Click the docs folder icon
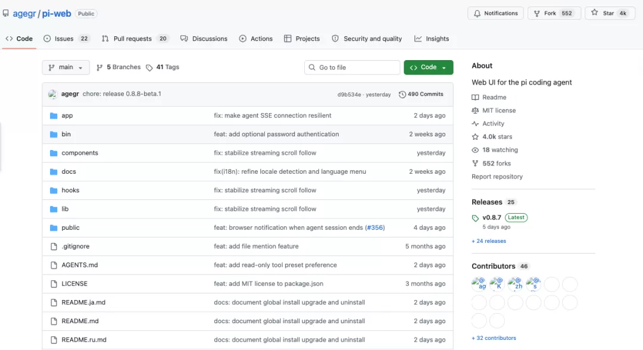Image resolution: width=643 pixels, height=350 pixels. click(x=54, y=171)
